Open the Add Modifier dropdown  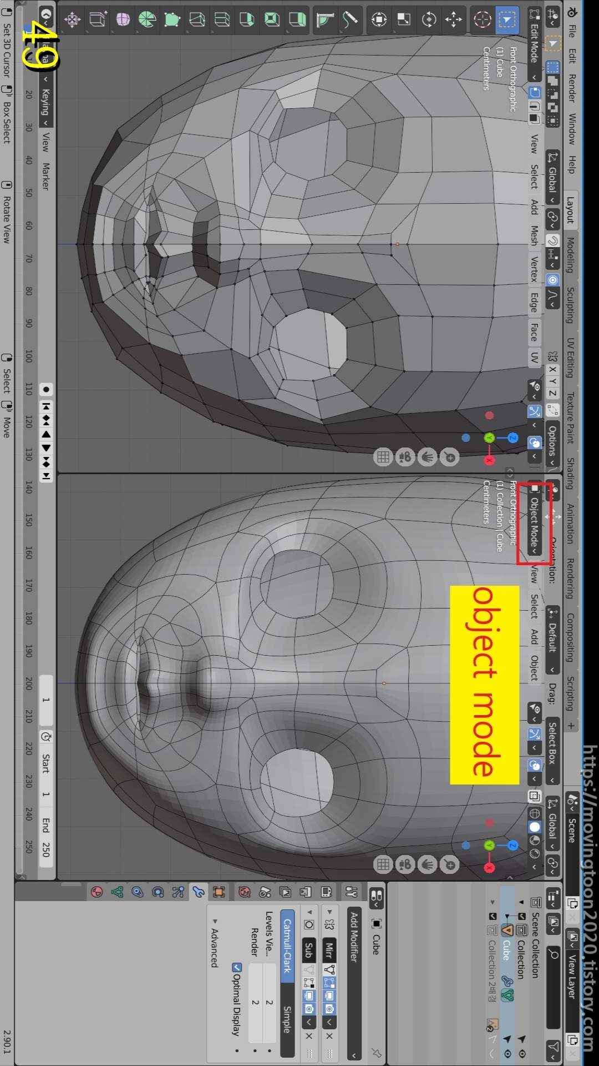[354, 983]
